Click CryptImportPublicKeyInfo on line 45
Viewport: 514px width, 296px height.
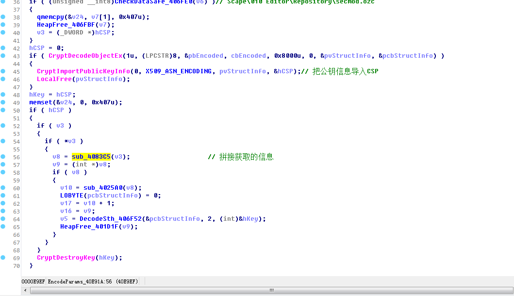pos(83,71)
